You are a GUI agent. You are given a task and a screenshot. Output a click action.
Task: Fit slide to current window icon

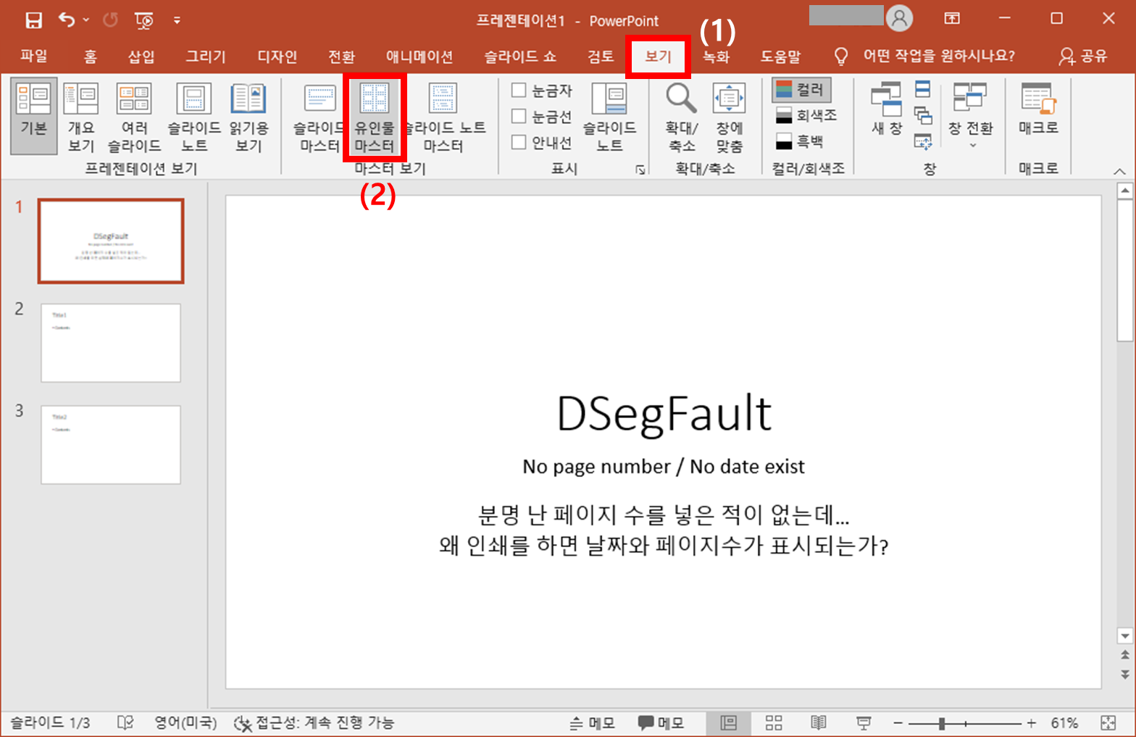pos(1108,723)
